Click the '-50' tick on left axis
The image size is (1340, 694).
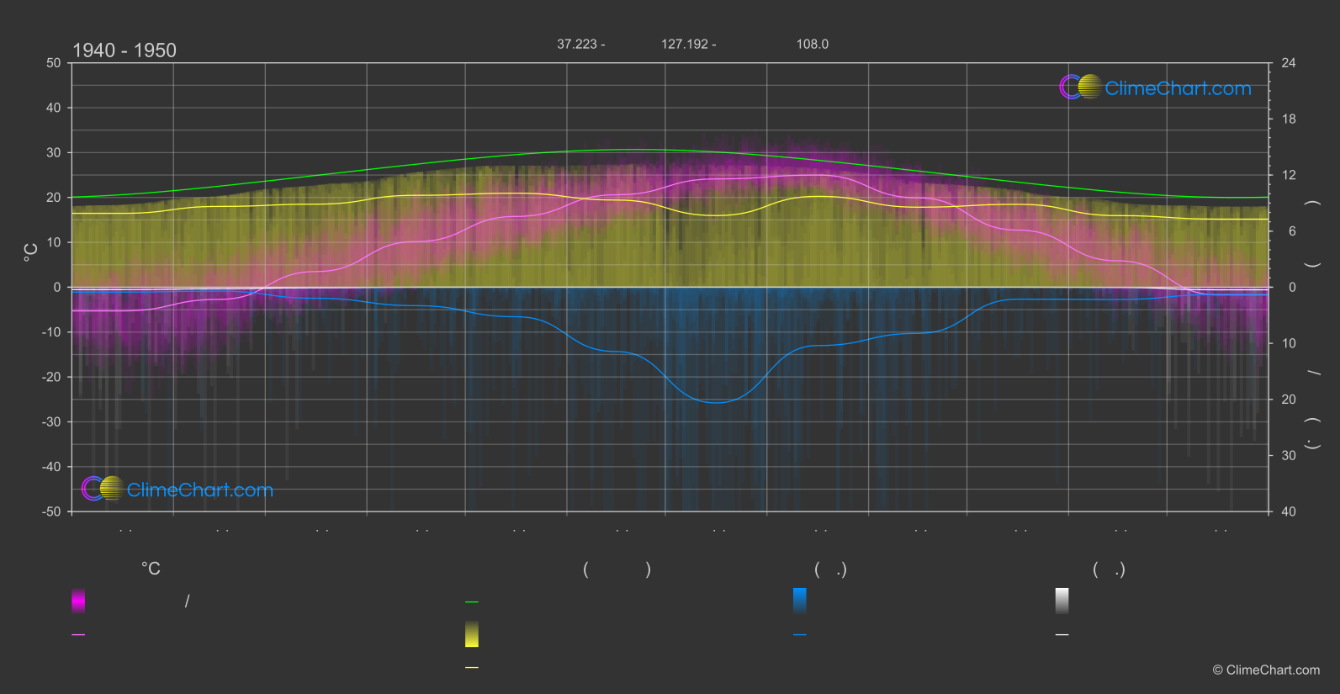pos(51,511)
